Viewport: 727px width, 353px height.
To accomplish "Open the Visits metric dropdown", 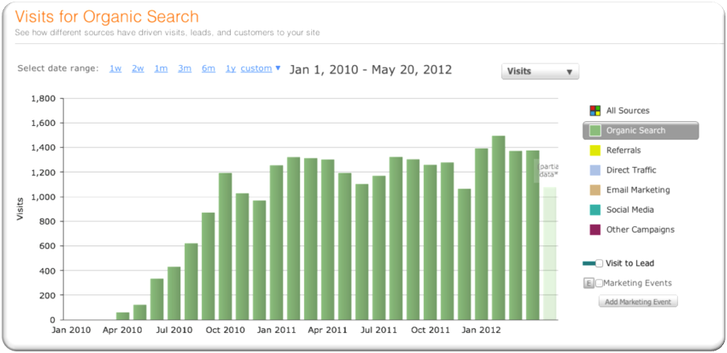I will 540,71.
